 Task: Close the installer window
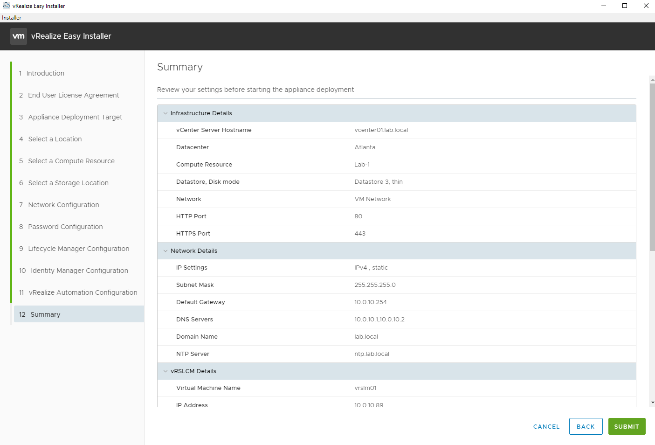pos(646,6)
